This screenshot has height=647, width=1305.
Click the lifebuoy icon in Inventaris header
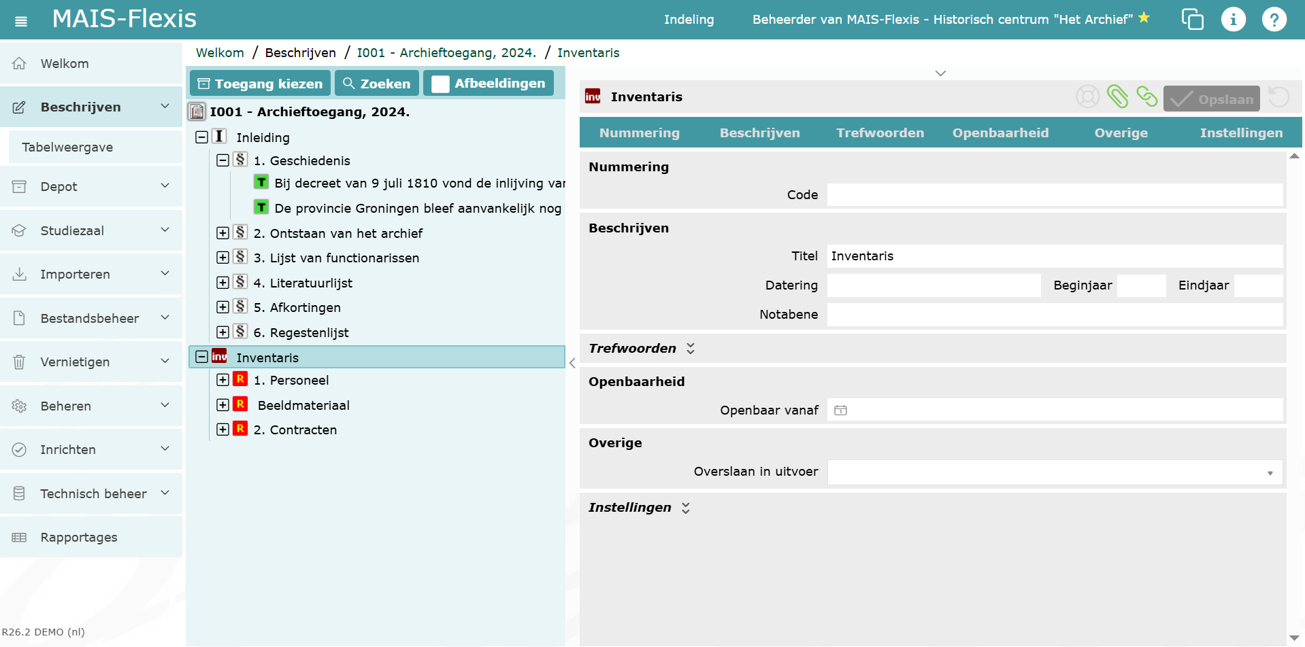pyautogui.click(x=1087, y=97)
